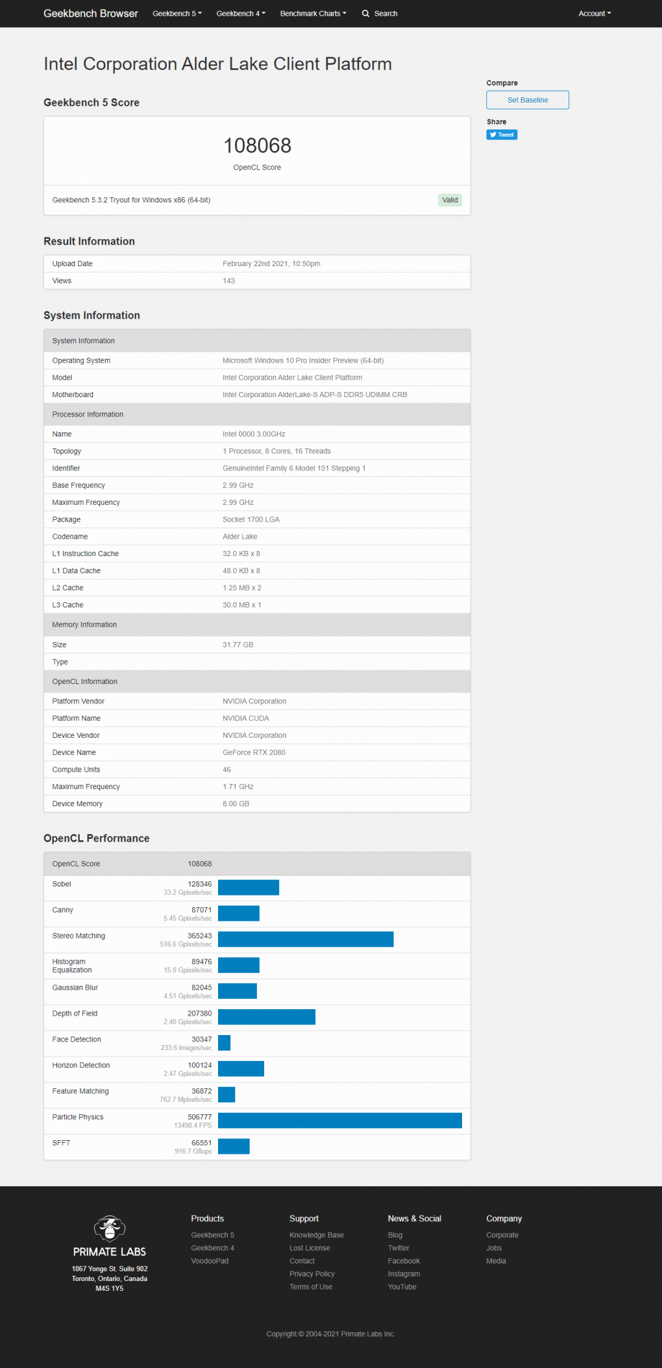662x1368 pixels.
Task: Open the YouTube footer link
Action: (x=402, y=1287)
